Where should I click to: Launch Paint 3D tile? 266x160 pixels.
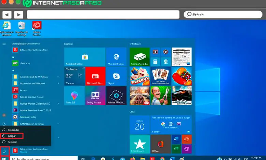pos(74,96)
